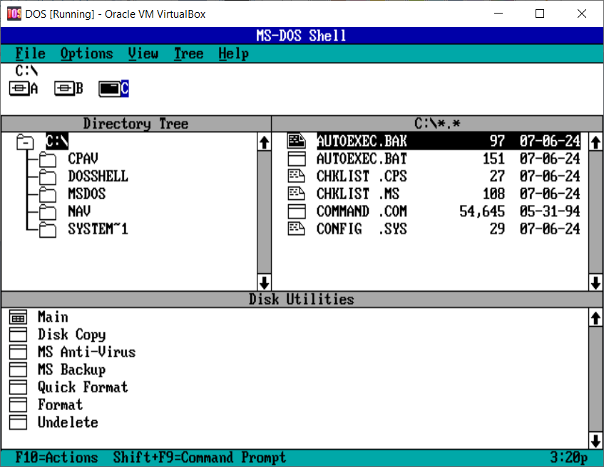604x467 pixels.
Task: Select floppy drive A icon
Action: click(x=19, y=89)
